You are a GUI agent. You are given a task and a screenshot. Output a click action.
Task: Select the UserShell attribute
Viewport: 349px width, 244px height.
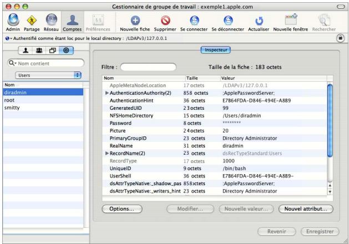215,176
